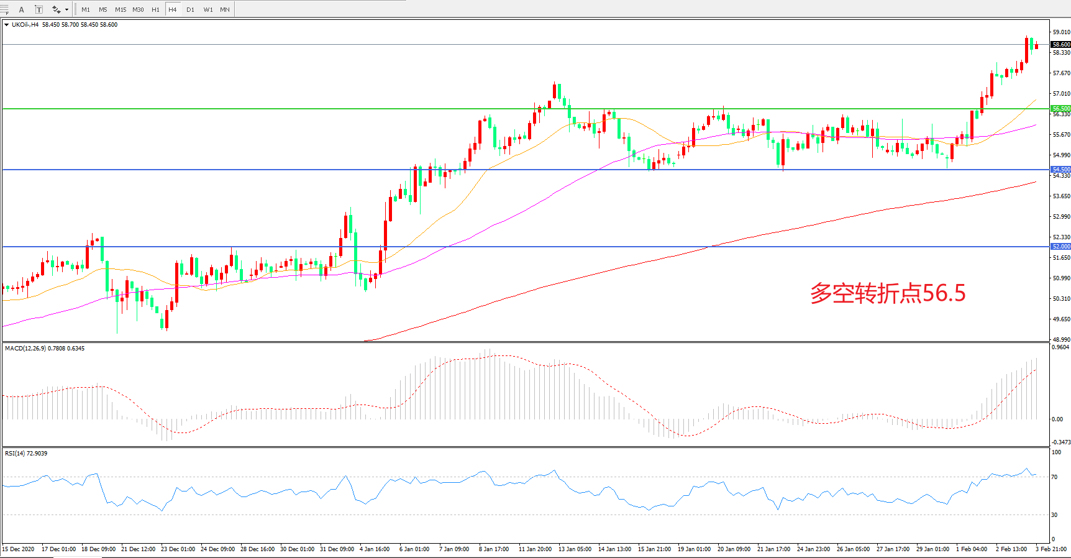Select the Text Label tool
Viewport: 1071px width, 558px height.
point(39,9)
